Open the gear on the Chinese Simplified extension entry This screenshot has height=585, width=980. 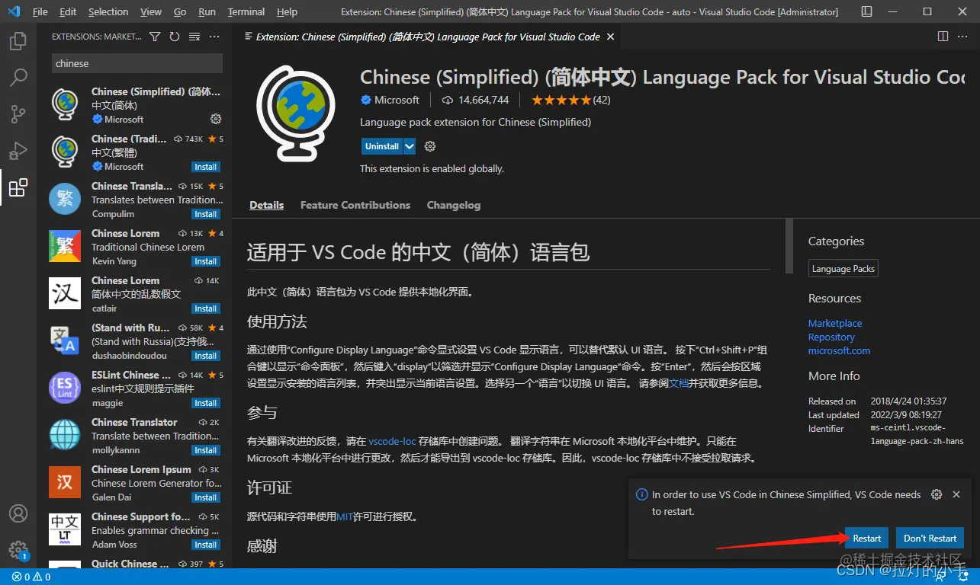pos(216,119)
